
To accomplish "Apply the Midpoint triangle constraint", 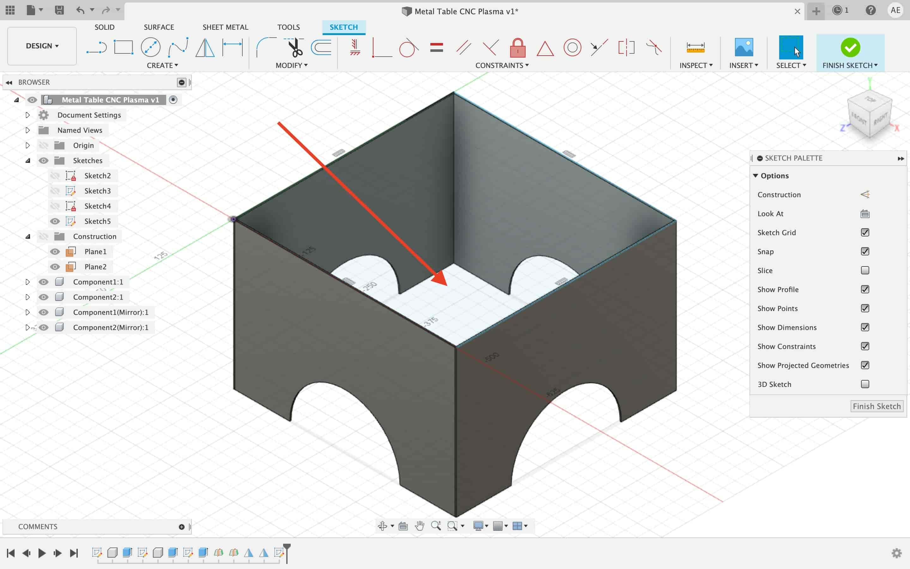I will click(x=545, y=48).
